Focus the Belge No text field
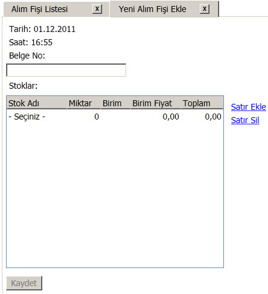 [x=66, y=70]
